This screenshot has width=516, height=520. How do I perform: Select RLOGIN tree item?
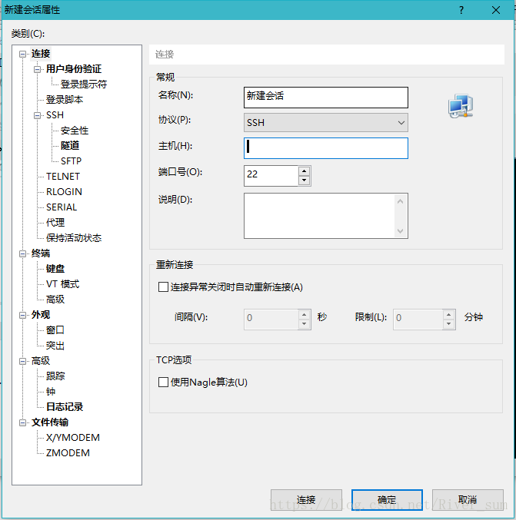(64, 192)
